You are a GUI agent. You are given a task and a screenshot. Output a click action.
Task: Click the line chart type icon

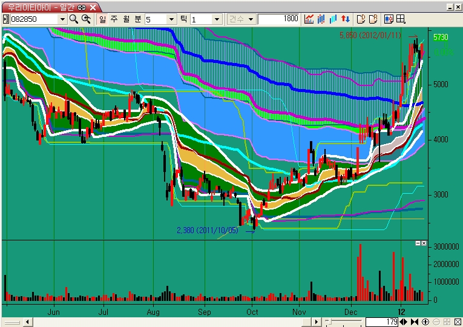[309, 19]
